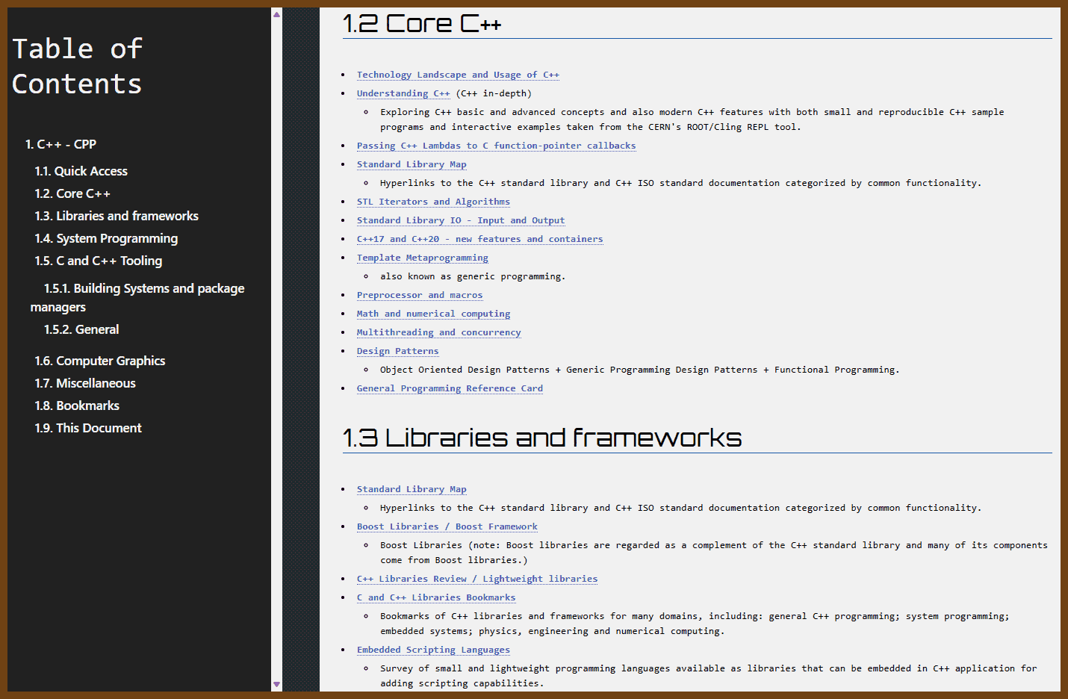The height and width of the screenshot is (699, 1068).
Task: Open 'Math and numerical computing' link
Action: 433,314
